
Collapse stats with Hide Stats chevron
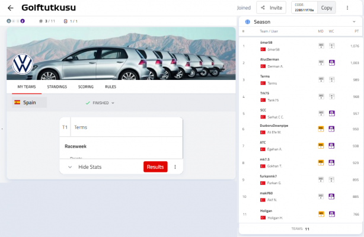coord(70,167)
